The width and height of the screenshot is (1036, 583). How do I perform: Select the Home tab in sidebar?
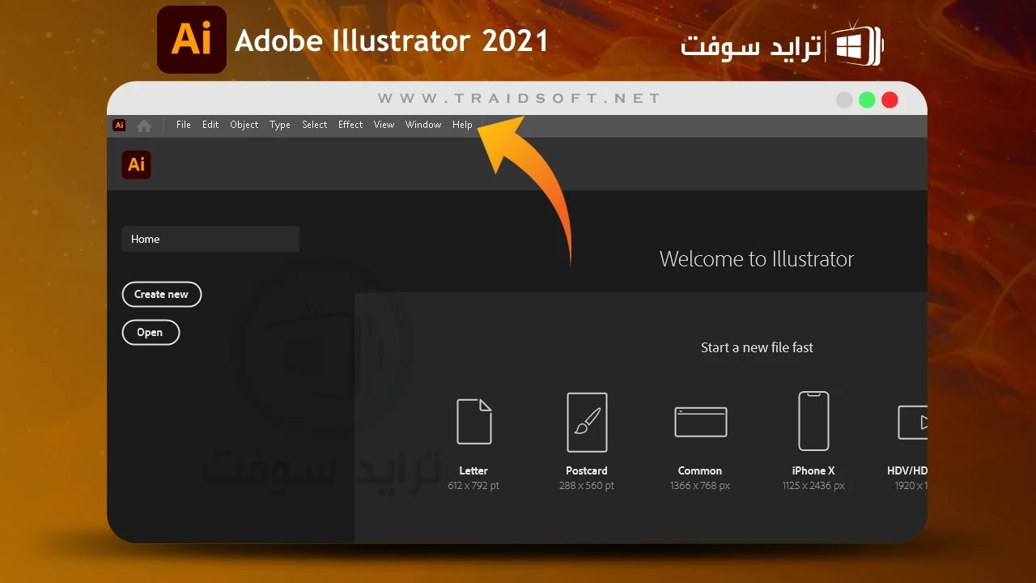point(210,239)
